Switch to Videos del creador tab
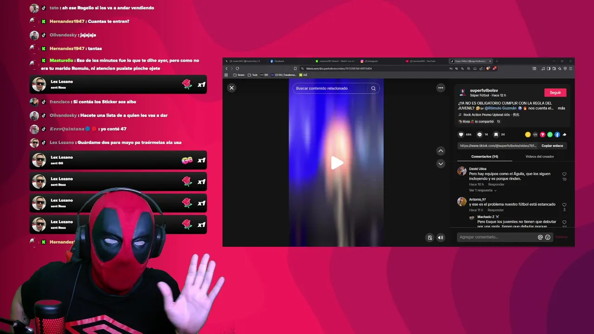Image resolution: width=594 pixels, height=334 pixels. pyautogui.click(x=540, y=156)
